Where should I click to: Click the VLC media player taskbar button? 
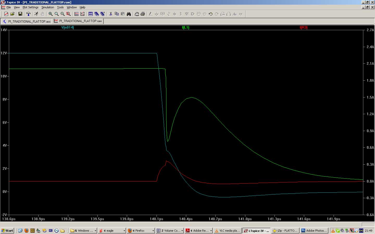pos(227,231)
